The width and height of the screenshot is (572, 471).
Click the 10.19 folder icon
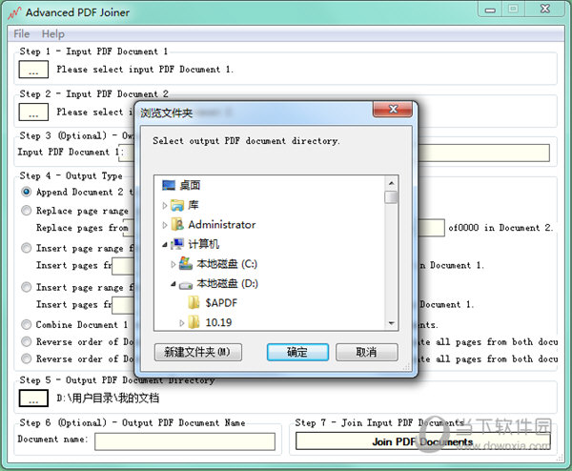(194, 322)
